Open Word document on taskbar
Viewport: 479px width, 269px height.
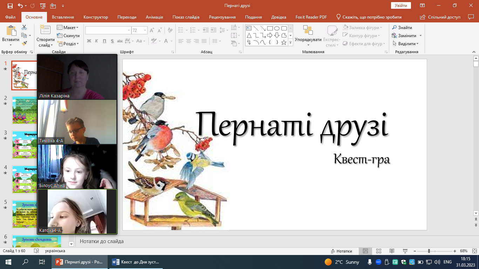click(136, 262)
